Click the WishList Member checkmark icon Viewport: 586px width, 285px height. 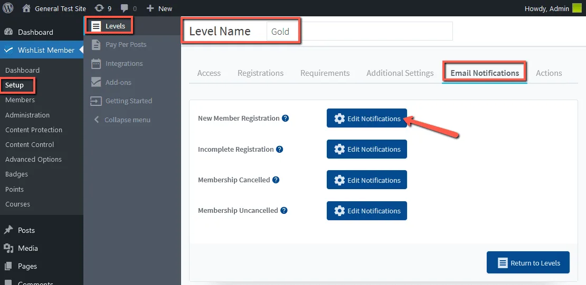(8, 50)
